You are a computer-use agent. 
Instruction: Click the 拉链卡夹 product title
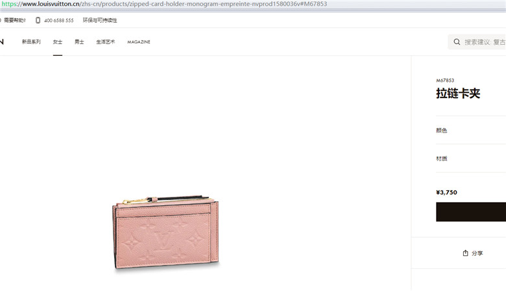coord(458,94)
